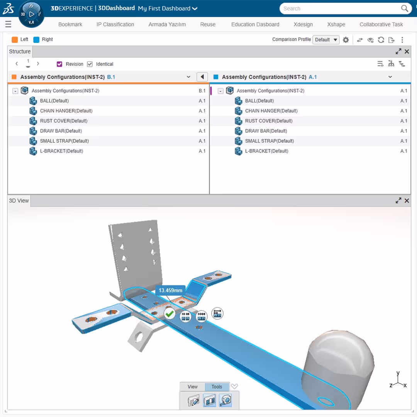417x417 pixels.
Task: Click the annotation pencil tool
Action: click(x=193, y=400)
